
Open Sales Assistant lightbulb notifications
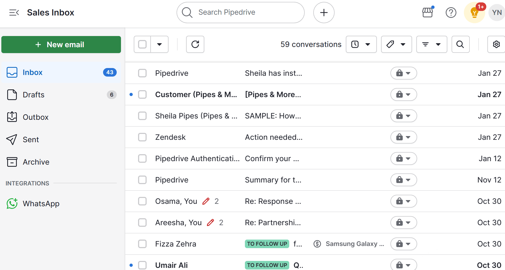click(x=475, y=13)
